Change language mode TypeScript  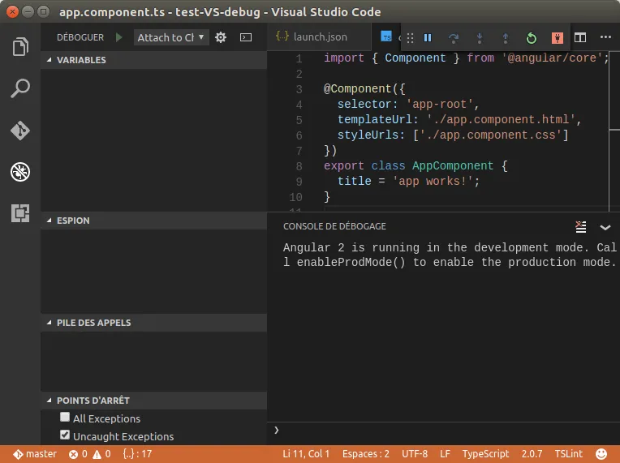coord(485,454)
